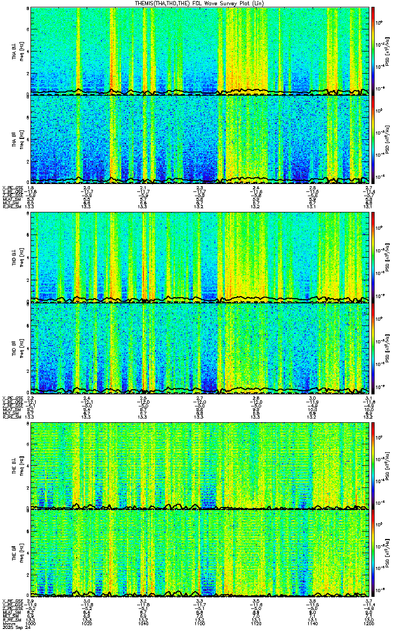Image resolution: width=394 pixels, height=631 pixels.
Task: Click the THA BL freq axis label
Action: point(21,50)
